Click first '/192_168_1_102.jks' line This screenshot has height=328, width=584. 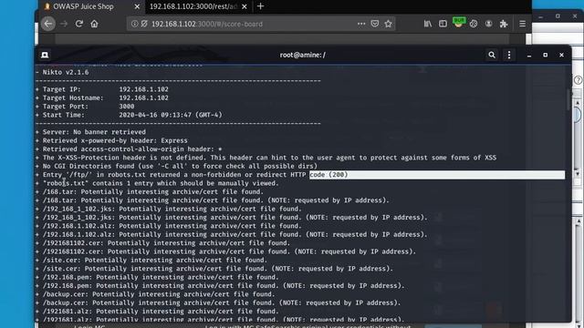[x=169, y=209]
